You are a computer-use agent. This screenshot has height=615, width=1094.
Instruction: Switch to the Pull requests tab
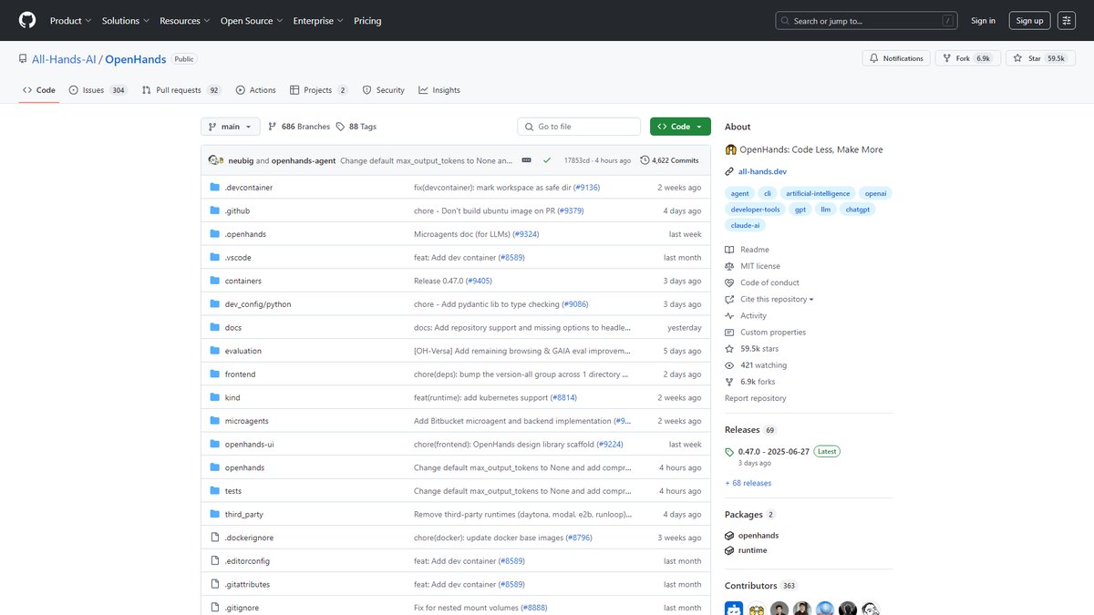[x=181, y=90]
